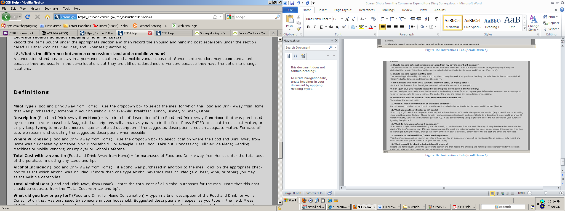The height and width of the screenshot is (211, 565).
Task: Apply superscript formatting in Word
Action: coord(344,27)
